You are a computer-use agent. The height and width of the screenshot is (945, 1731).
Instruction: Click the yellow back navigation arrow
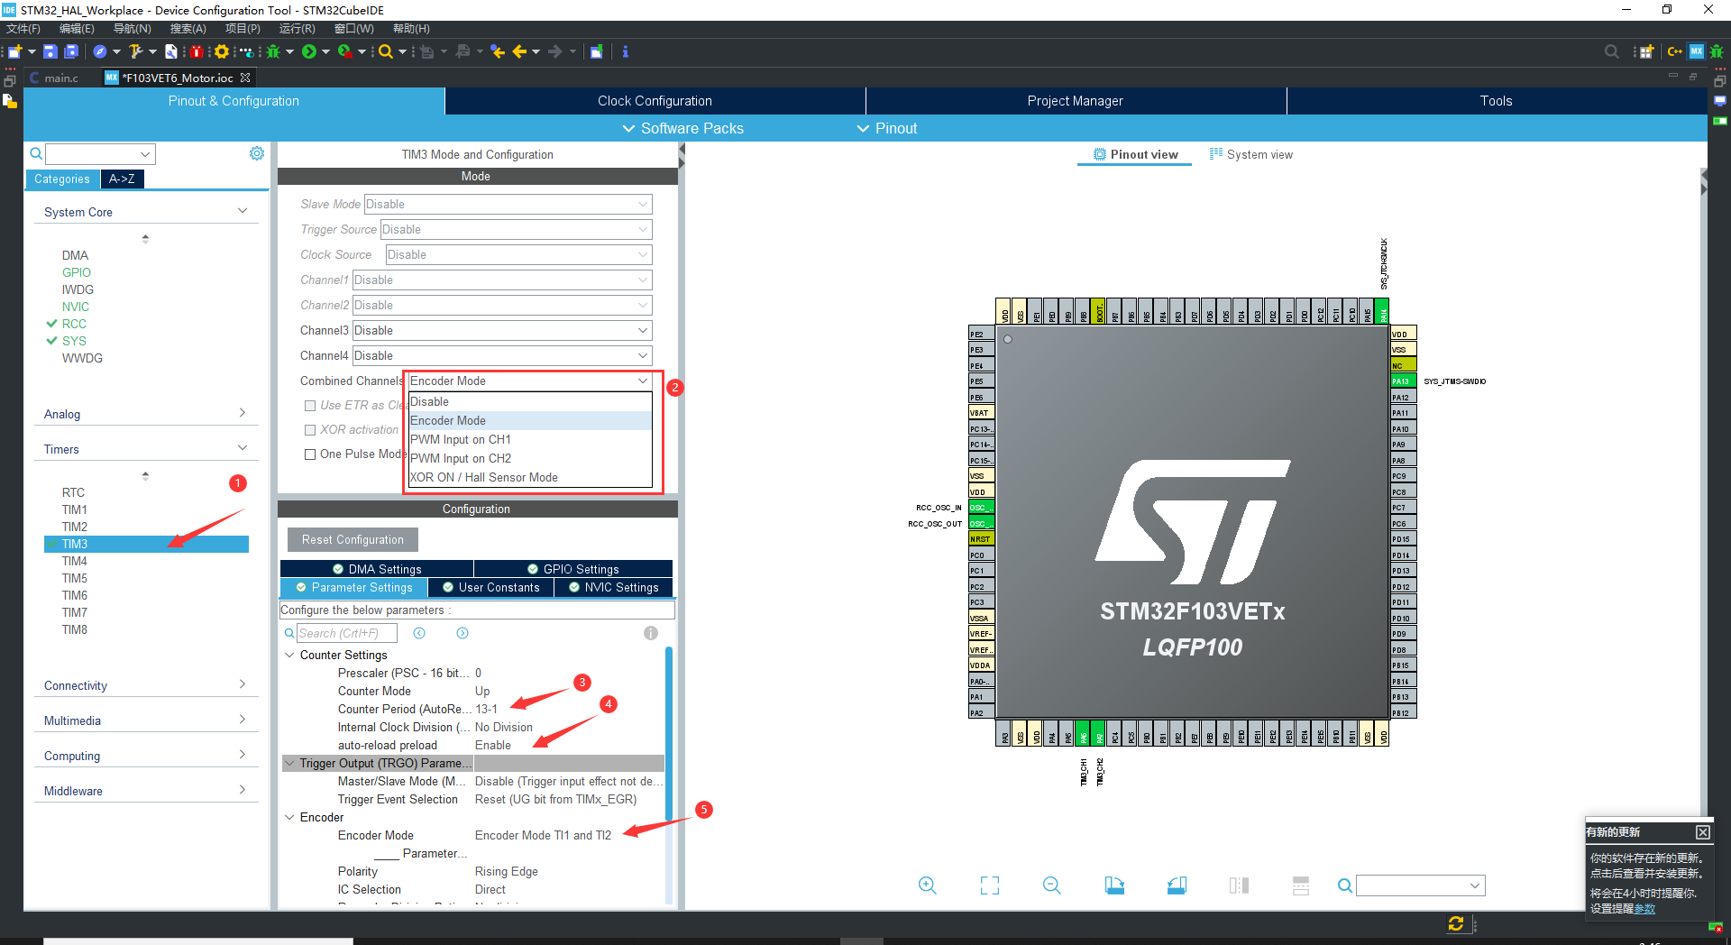[x=519, y=51]
